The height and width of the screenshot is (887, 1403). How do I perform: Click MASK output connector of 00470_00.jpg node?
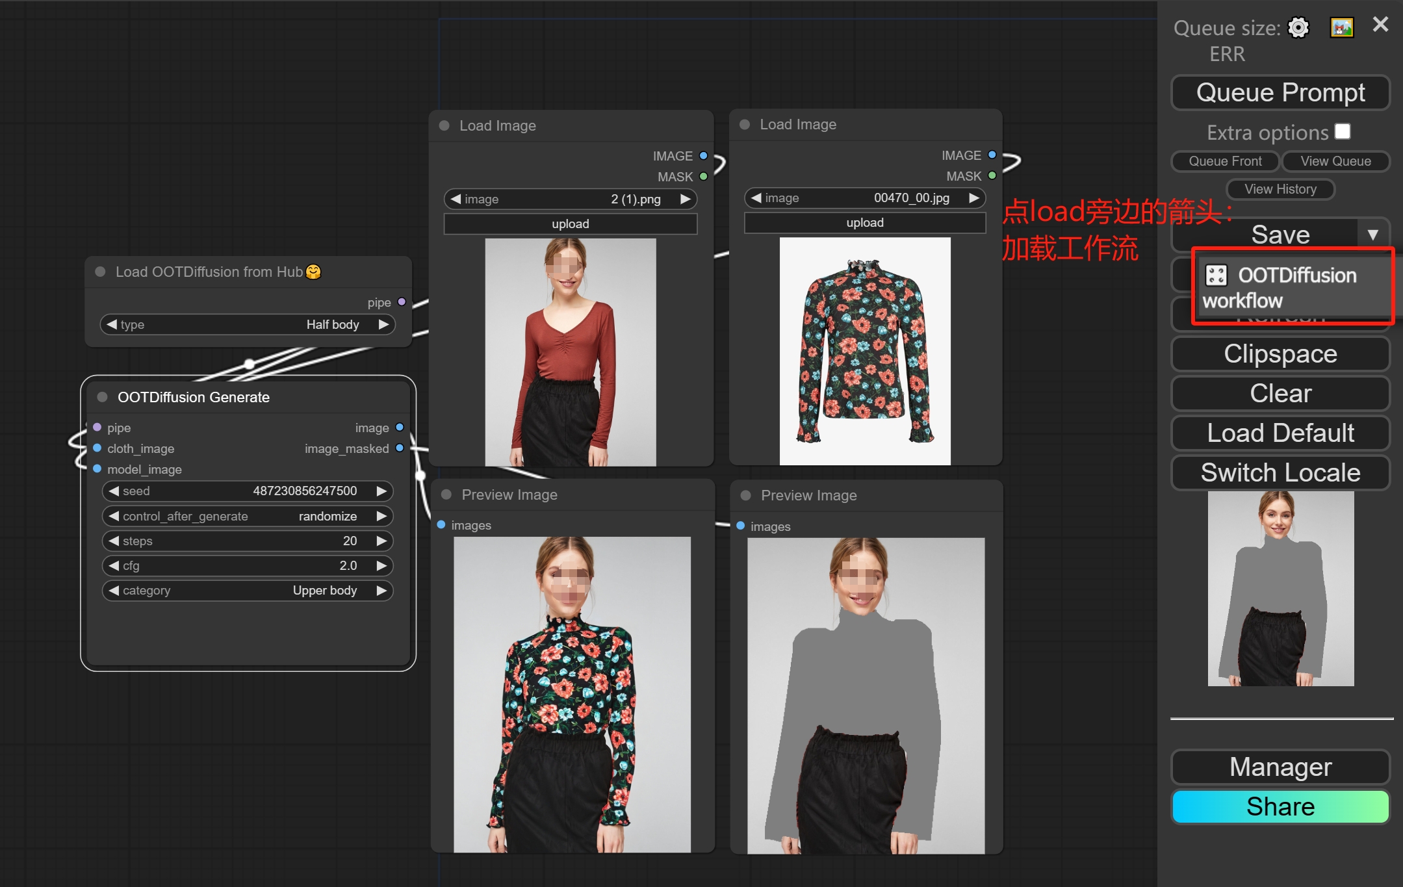click(992, 175)
